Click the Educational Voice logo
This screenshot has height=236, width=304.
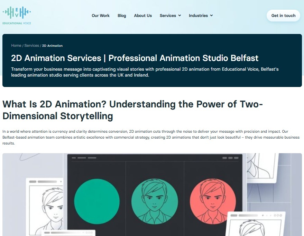click(x=17, y=16)
